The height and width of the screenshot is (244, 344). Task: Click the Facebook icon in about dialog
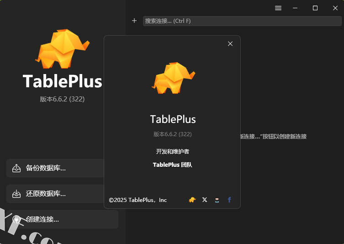[229, 200]
